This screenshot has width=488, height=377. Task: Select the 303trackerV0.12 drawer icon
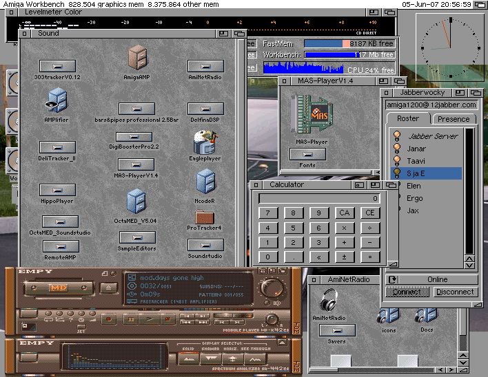coord(58,66)
